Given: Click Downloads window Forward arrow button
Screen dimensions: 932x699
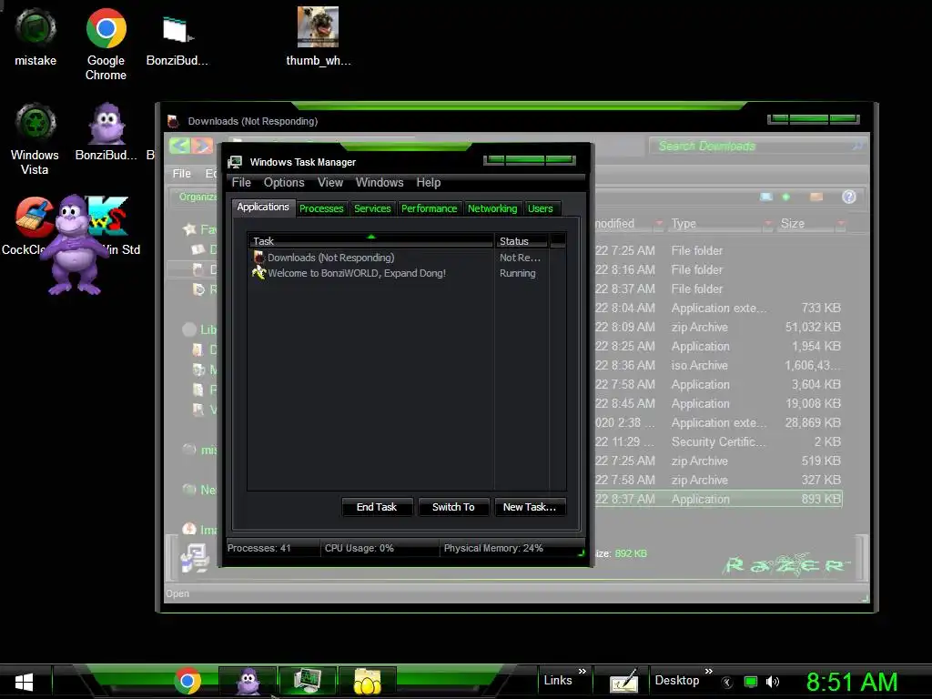Looking at the screenshot, I should point(202,146).
